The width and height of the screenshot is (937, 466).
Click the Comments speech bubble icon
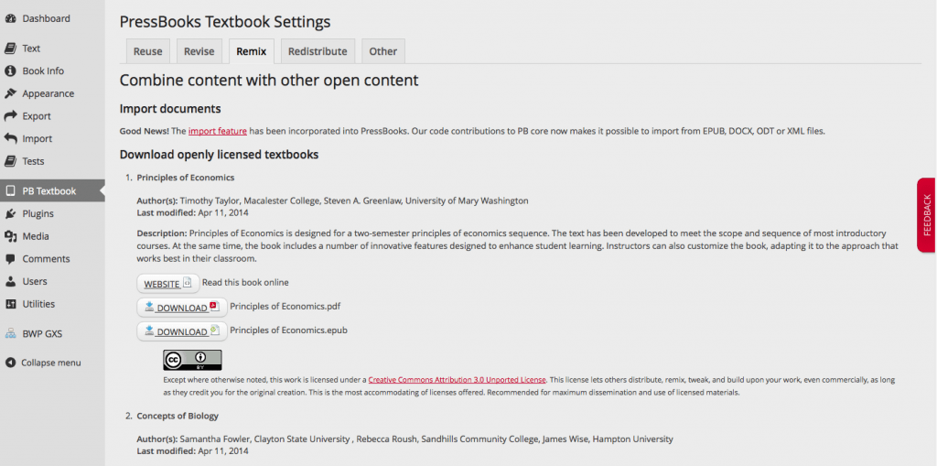point(11,259)
